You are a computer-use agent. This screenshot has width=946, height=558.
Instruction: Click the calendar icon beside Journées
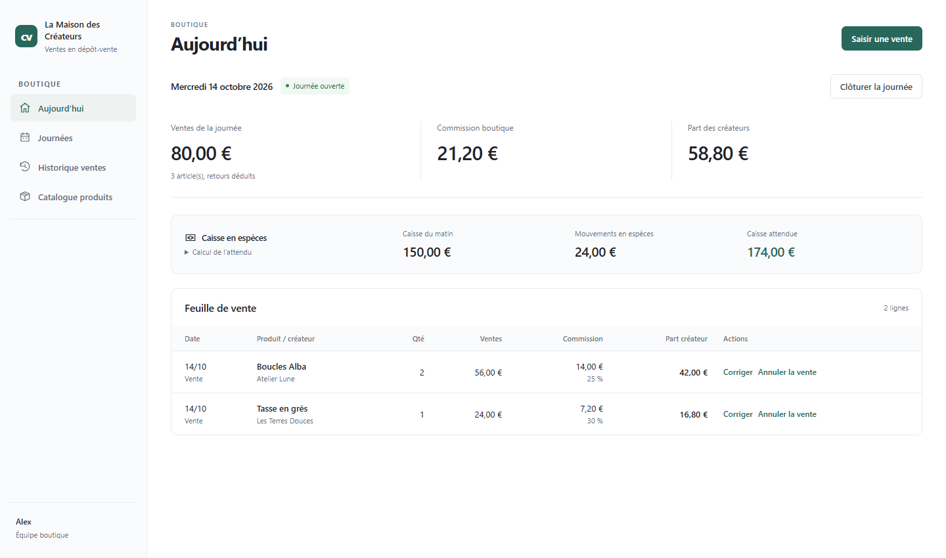[25, 137]
